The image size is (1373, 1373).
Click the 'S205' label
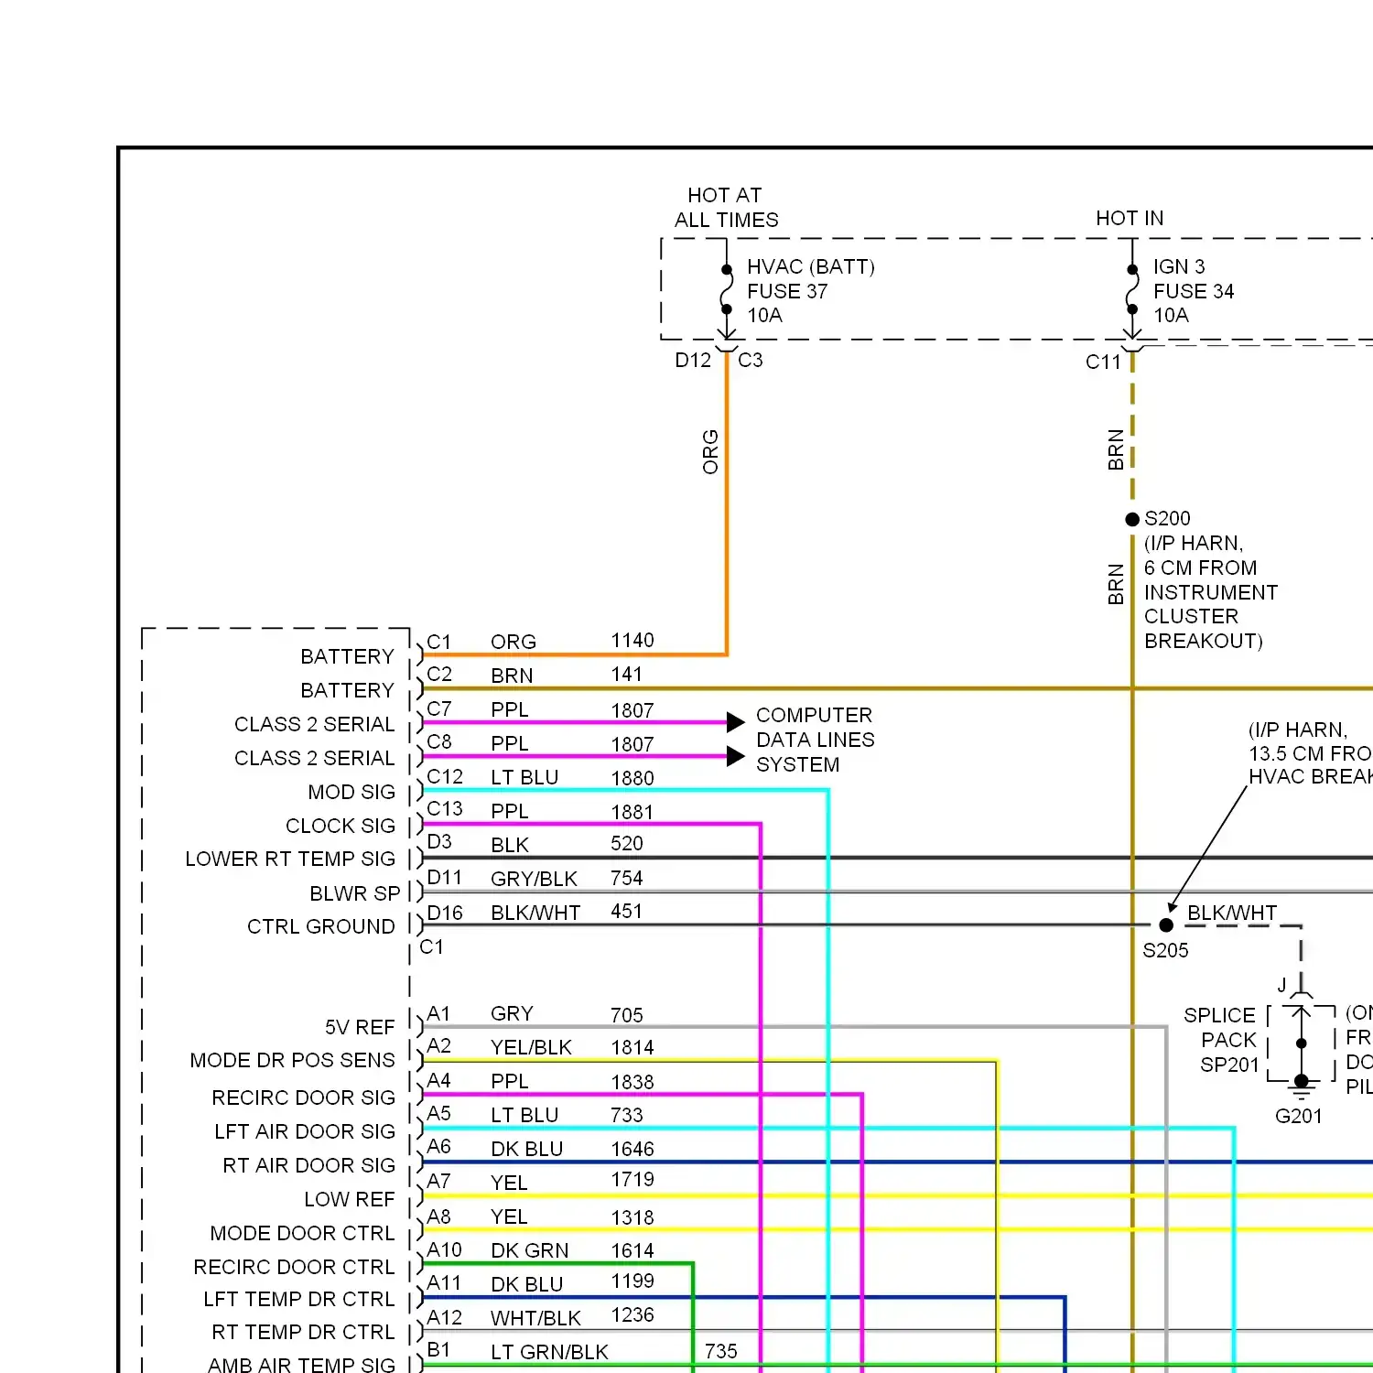1165,951
